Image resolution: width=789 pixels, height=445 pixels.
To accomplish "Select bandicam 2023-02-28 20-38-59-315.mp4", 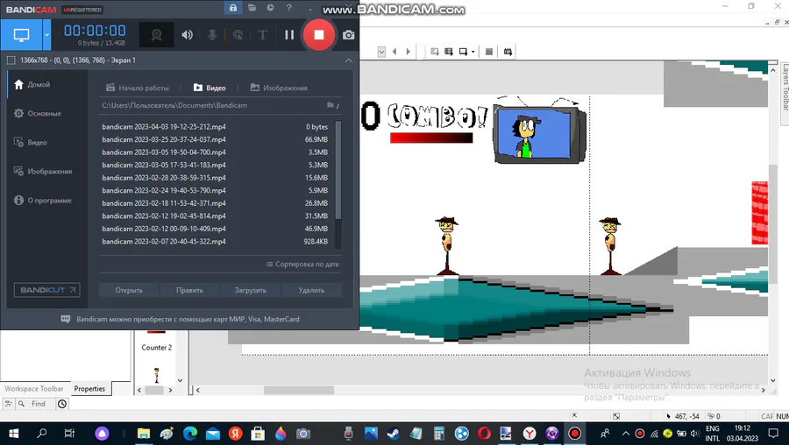I will pos(215,178).
